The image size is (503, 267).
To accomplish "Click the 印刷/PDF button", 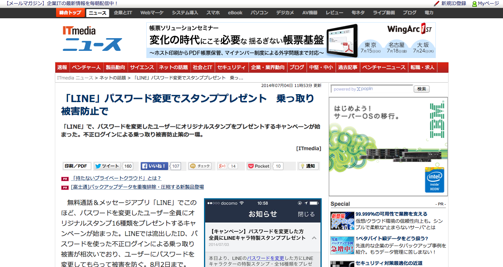I will pos(77,166).
